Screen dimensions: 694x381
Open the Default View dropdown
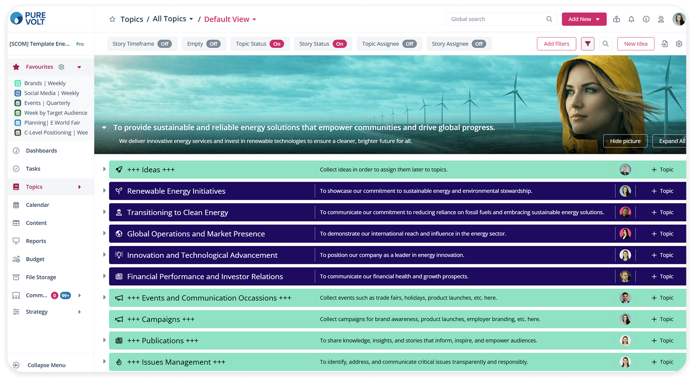click(x=230, y=19)
